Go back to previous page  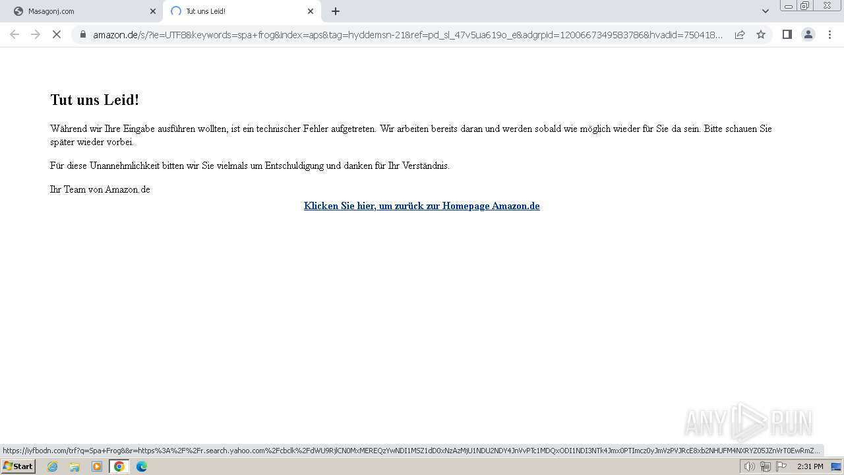pyautogui.click(x=15, y=34)
